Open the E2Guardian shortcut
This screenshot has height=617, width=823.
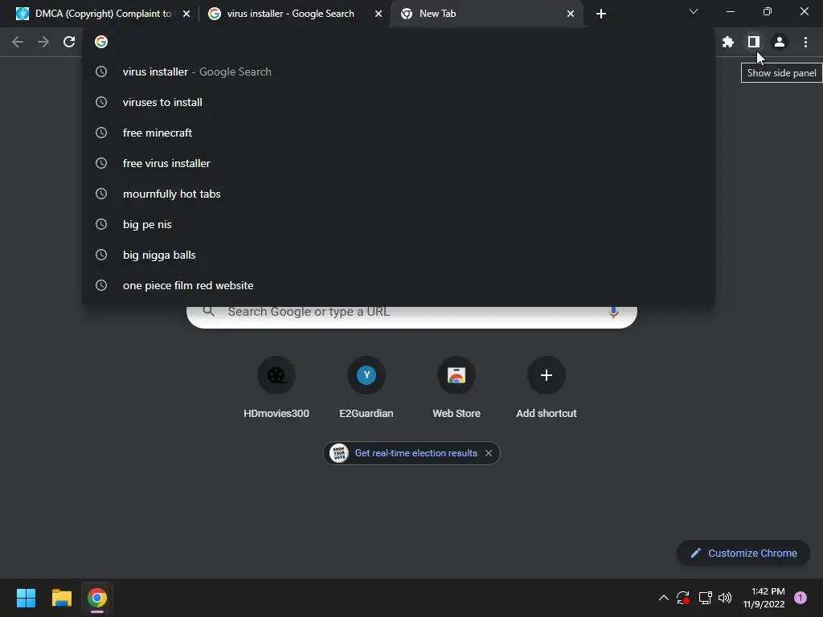pyautogui.click(x=366, y=388)
